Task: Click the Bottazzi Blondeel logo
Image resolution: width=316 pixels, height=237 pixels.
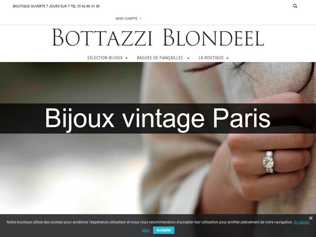Action: tap(158, 38)
